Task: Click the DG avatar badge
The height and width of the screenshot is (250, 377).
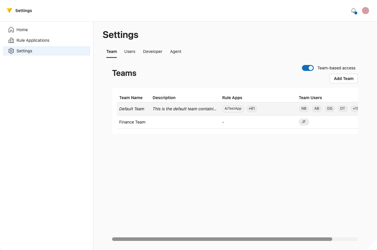Action: (330, 109)
